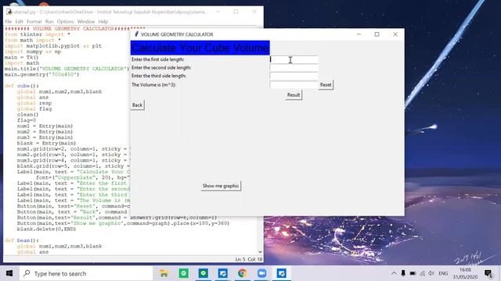Click the Wi-Fi network tray icon
Image resolution: width=501 pixels, height=281 pixels.
pos(423,273)
